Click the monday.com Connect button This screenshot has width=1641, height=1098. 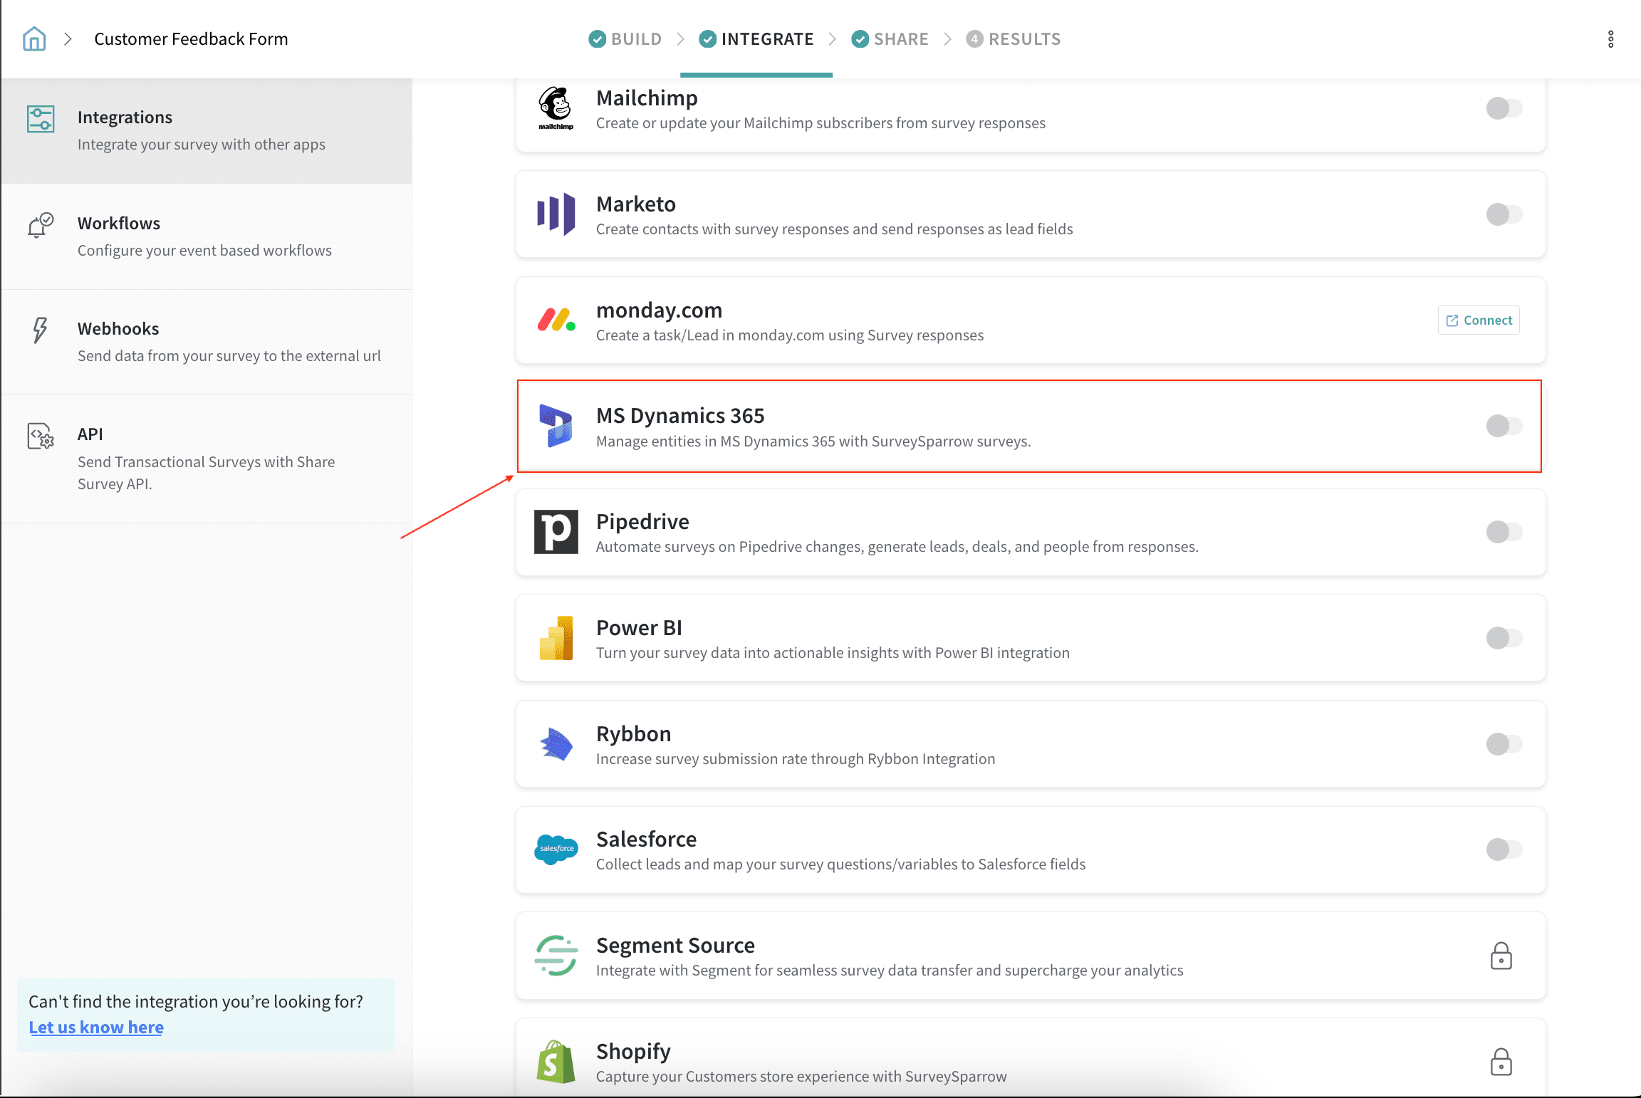point(1479,320)
